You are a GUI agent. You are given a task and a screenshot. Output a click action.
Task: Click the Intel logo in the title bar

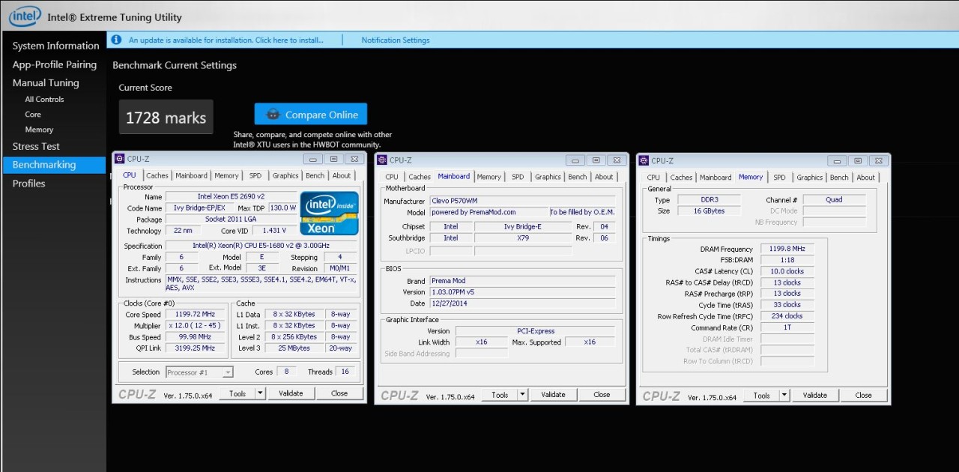[24, 16]
